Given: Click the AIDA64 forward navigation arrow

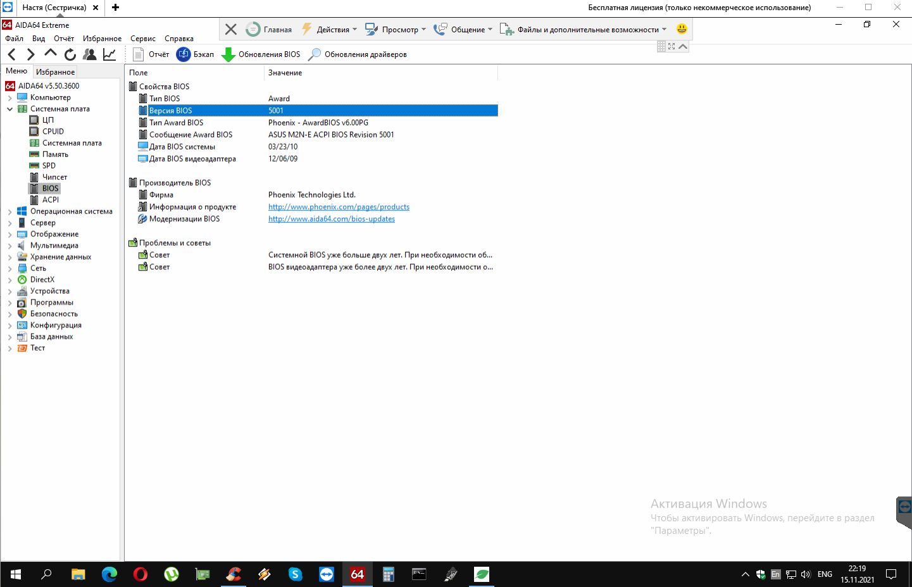Looking at the screenshot, I should pos(30,54).
